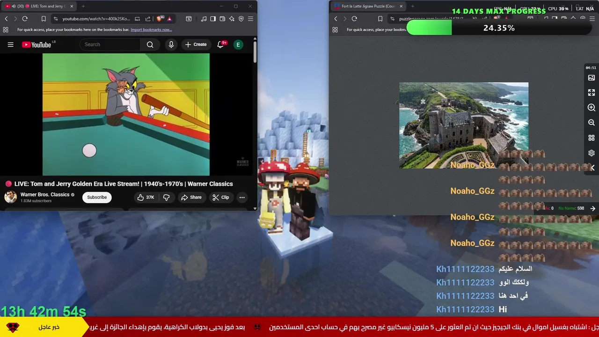Search with voice microphone on YouTube

tap(171, 44)
